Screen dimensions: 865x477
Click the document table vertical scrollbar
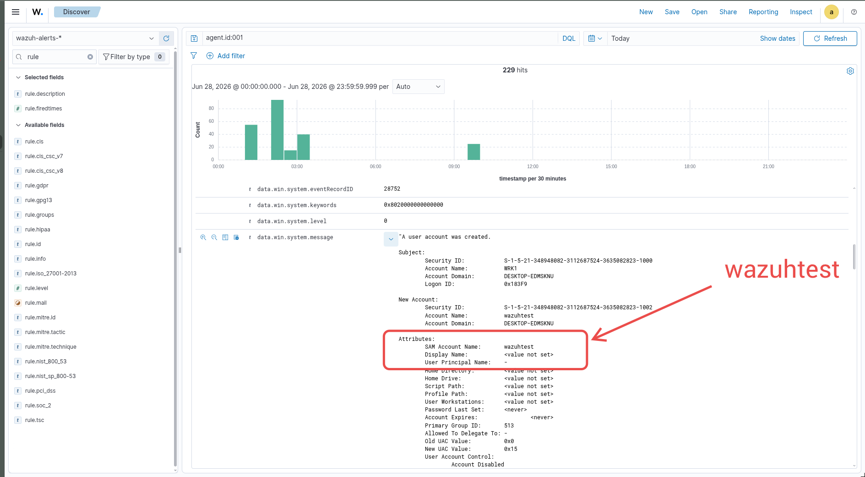pyautogui.click(x=854, y=257)
